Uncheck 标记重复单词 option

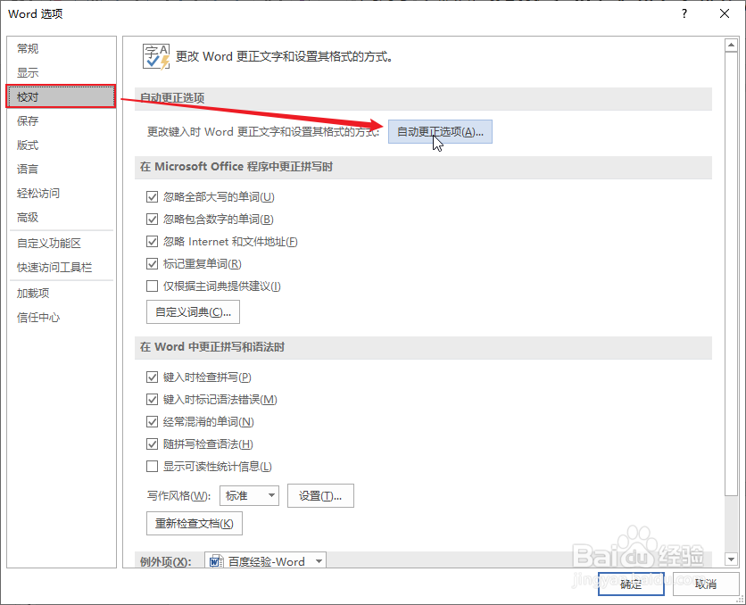click(153, 264)
